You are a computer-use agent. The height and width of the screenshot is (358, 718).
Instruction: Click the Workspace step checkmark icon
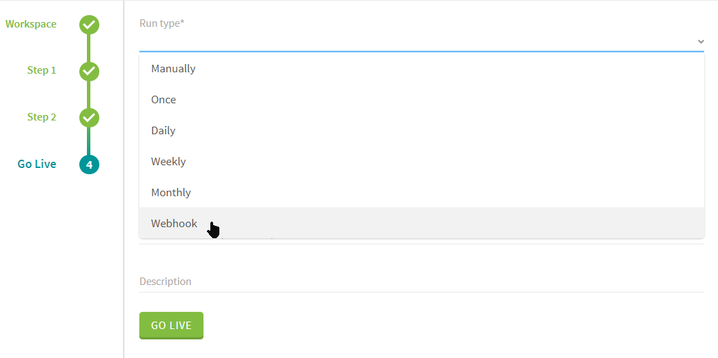pyautogui.click(x=89, y=25)
